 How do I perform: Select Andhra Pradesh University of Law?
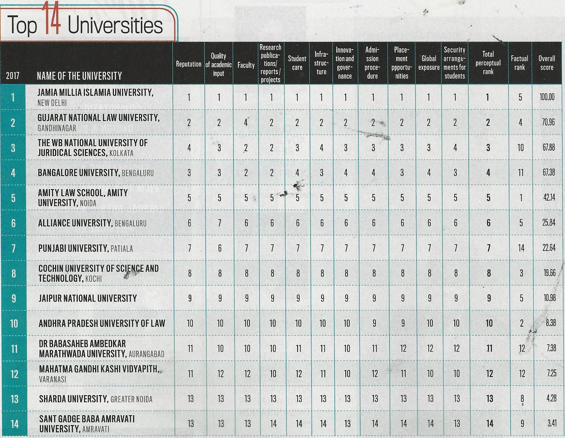point(102,323)
